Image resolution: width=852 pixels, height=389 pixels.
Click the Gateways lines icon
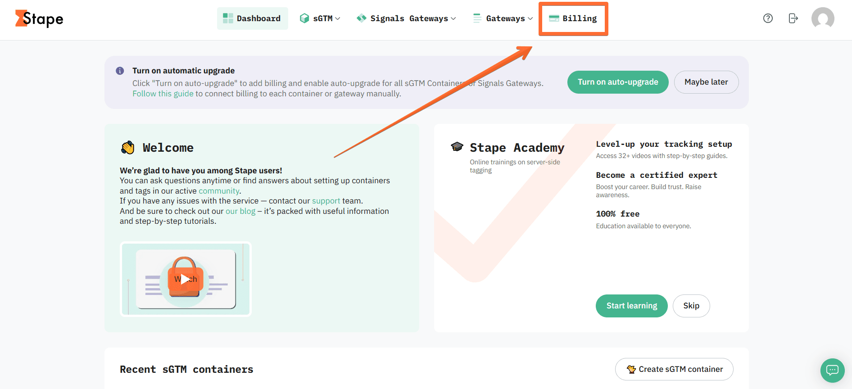click(x=476, y=18)
